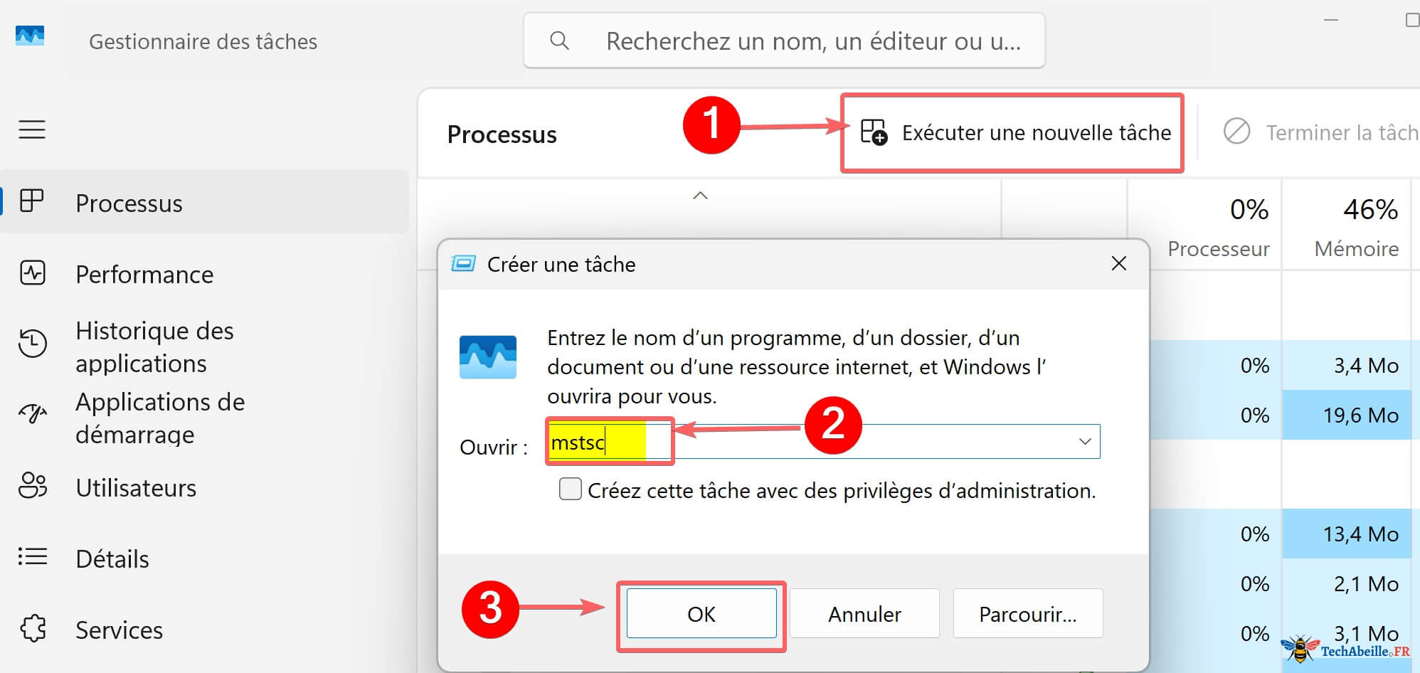Screen dimensions: 1420x673
Task: Enable the administrative privileges checkbox
Action: [570, 490]
